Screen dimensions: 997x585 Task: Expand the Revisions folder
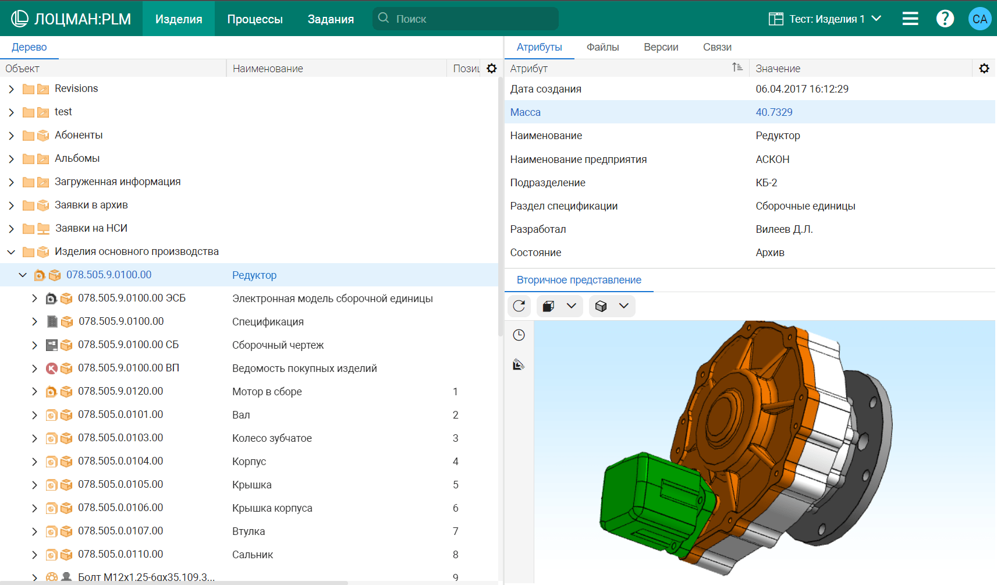click(11, 89)
